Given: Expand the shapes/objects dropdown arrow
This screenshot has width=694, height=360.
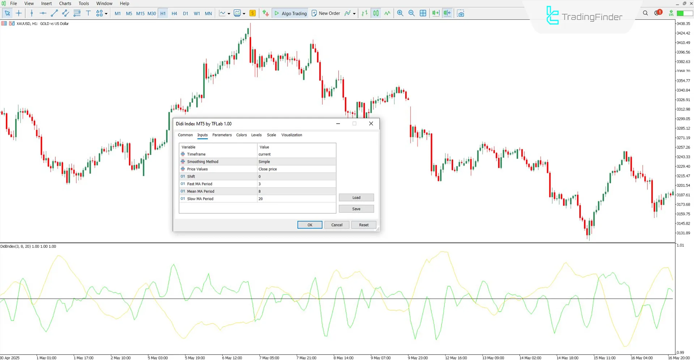Looking at the screenshot, I should point(106,13).
